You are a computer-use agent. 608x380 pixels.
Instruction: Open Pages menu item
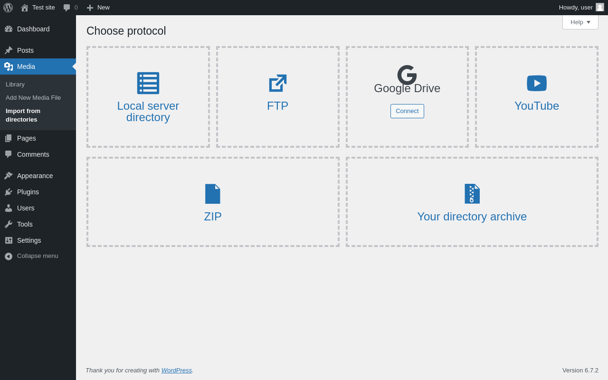(x=38, y=138)
